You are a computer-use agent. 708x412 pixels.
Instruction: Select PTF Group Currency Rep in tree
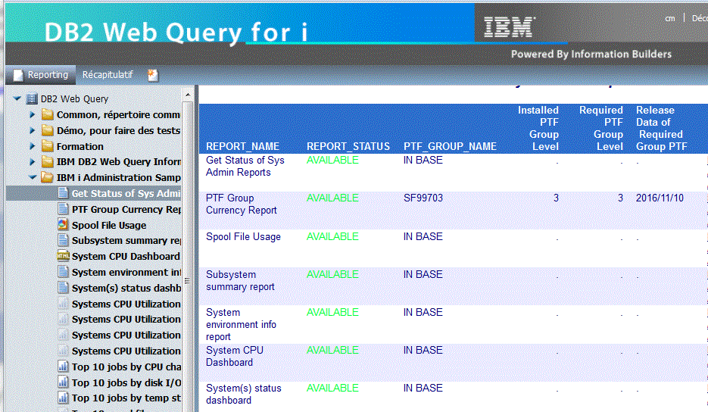[x=126, y=209]
